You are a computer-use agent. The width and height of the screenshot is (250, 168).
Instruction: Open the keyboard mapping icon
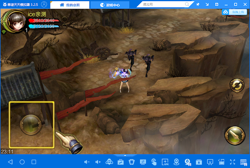pyautogui.click(x=244, y=162)
